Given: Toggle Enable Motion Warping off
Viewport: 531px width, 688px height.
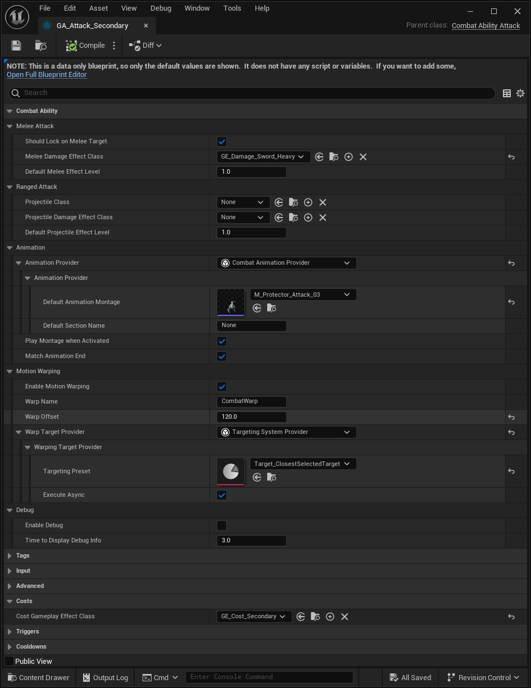Looking at the screenshot, I should 222,386.
